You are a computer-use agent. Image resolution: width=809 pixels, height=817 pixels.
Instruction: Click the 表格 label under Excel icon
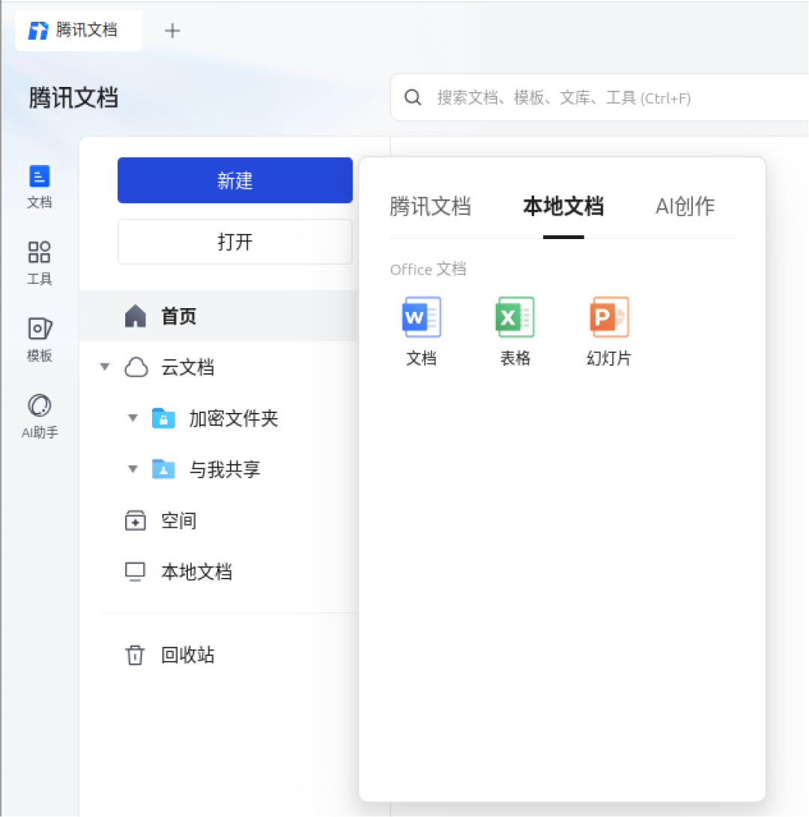(515, 358)
